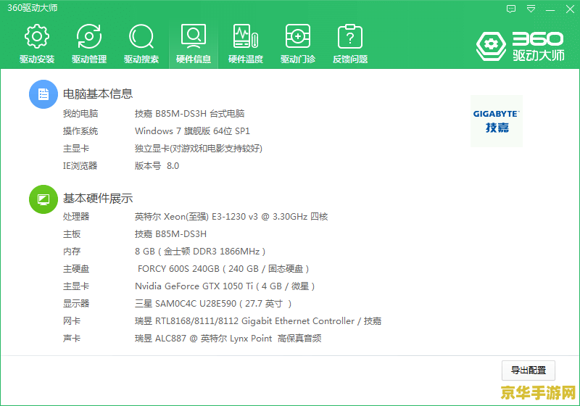Click the feedback chat icon in title bar
The width and height of the screenshot is (580, 406).
point(511,9)
